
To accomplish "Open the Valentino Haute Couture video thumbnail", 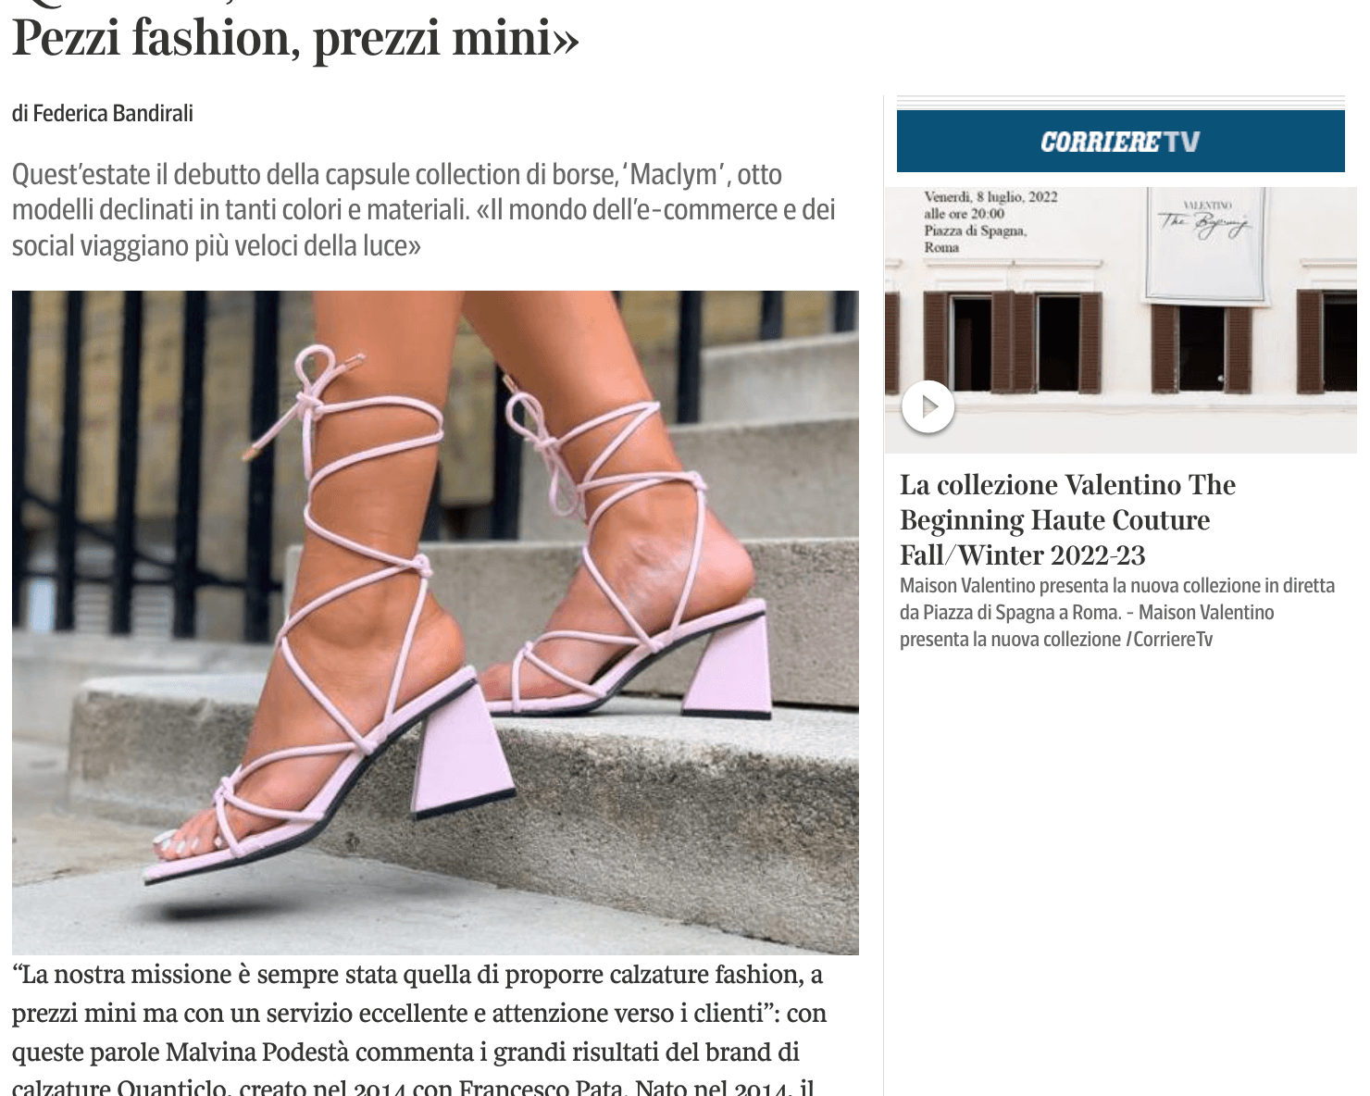I will (x=1120, y=320).
